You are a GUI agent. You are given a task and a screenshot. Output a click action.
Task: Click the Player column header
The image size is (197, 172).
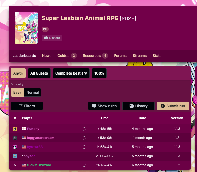pos(27,118)
